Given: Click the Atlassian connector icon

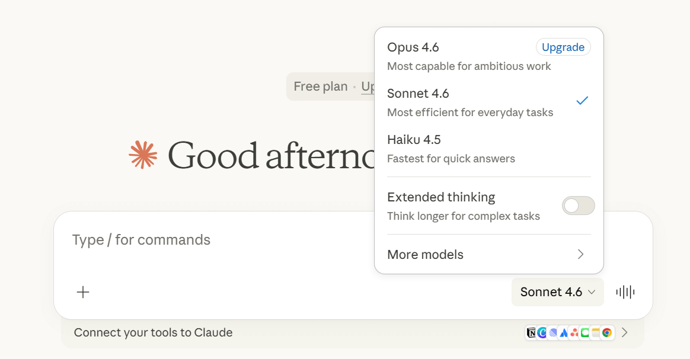Looking at the screenshot, I should point(564,333).
